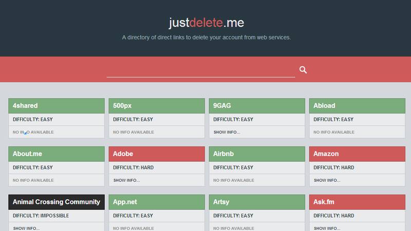Expand Show Info under Animal Crossing Community

coord(26,228)
